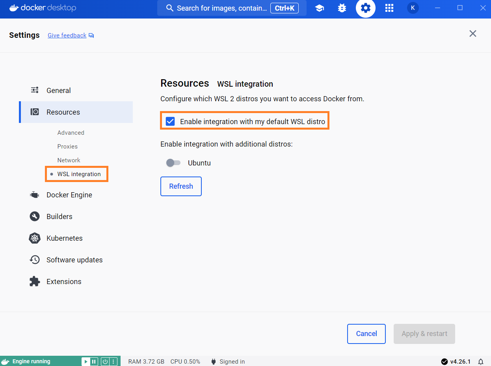Toggle Ubuntu distro integration switch
The image size is (491, 366).
click(x=173, y=163)
